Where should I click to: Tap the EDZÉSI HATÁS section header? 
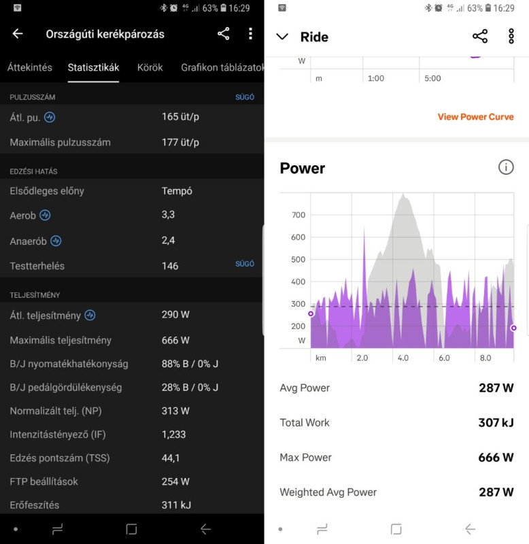click(33, 171)
